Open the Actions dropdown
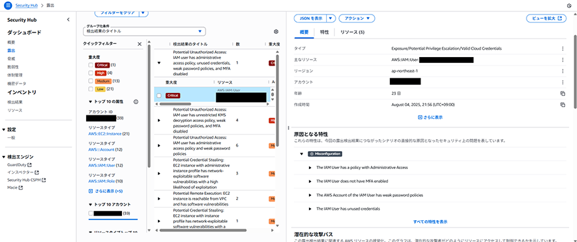The height and width of the screenshot is (242, 577). 357,18
